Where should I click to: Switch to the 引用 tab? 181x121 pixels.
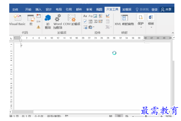[69, 10]
